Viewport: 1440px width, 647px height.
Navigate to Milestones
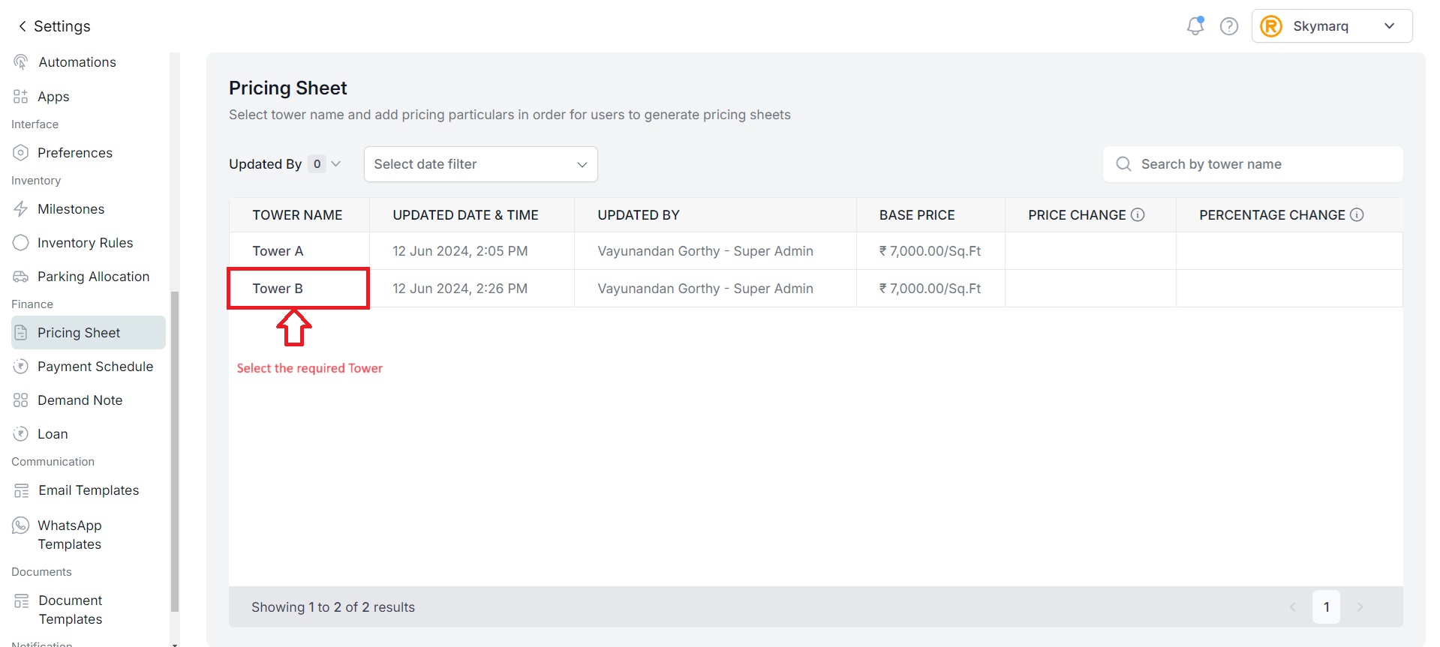(71, 209)
